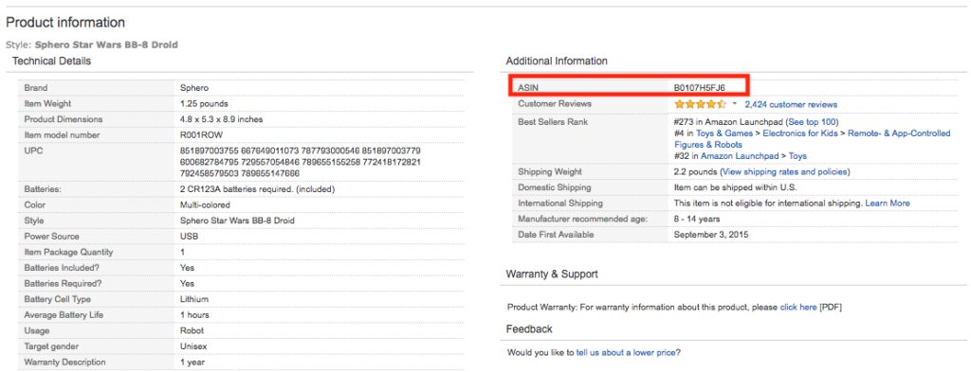Click Batteries Required? label

pyautogui.click(x=64, y=284)
